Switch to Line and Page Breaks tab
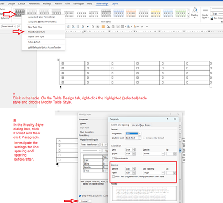The height and width of the screenshot is (203, 223). [141, 125]
